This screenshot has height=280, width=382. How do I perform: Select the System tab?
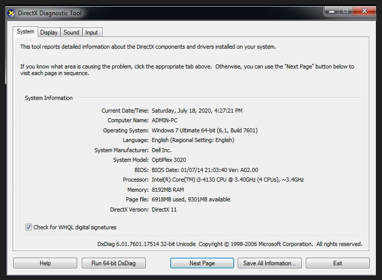(25, 31)
